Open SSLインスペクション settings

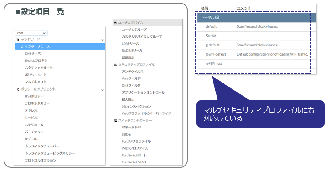coord(137,106)
